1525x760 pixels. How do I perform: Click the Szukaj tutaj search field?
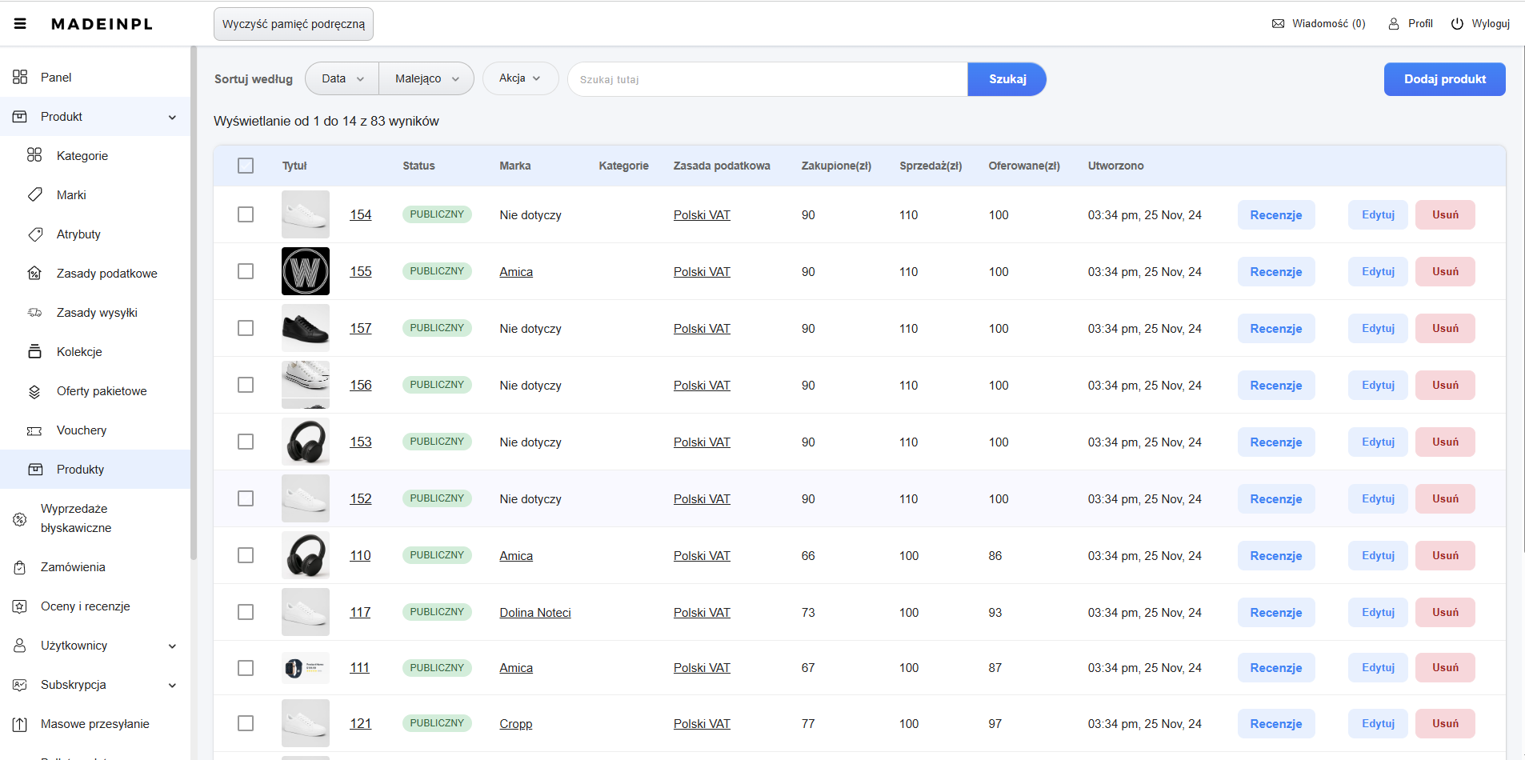point(767,79)
